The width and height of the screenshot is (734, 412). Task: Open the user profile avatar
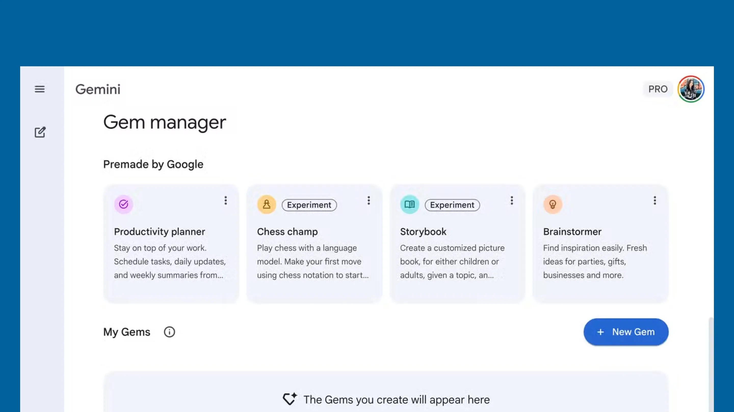691,89
